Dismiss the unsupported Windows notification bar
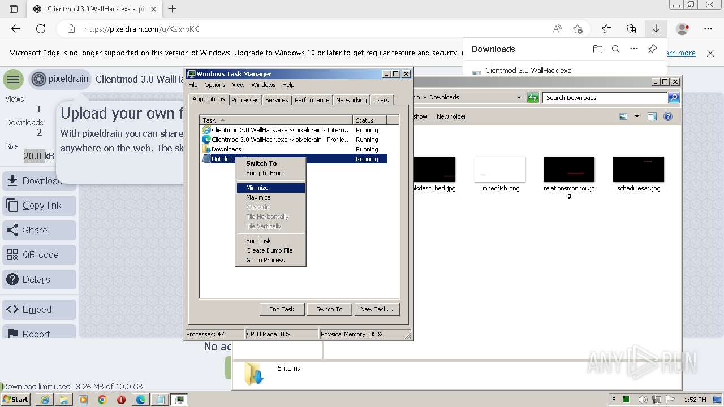 pos(710,53)
